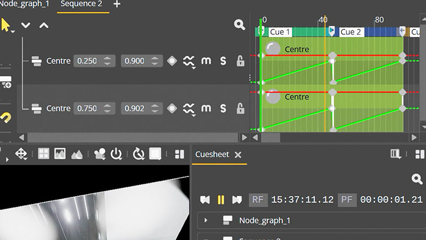Select the yellow arrow pointer tool
The width and height of the screenshot is (426, 240).
[x=5, y=25]
